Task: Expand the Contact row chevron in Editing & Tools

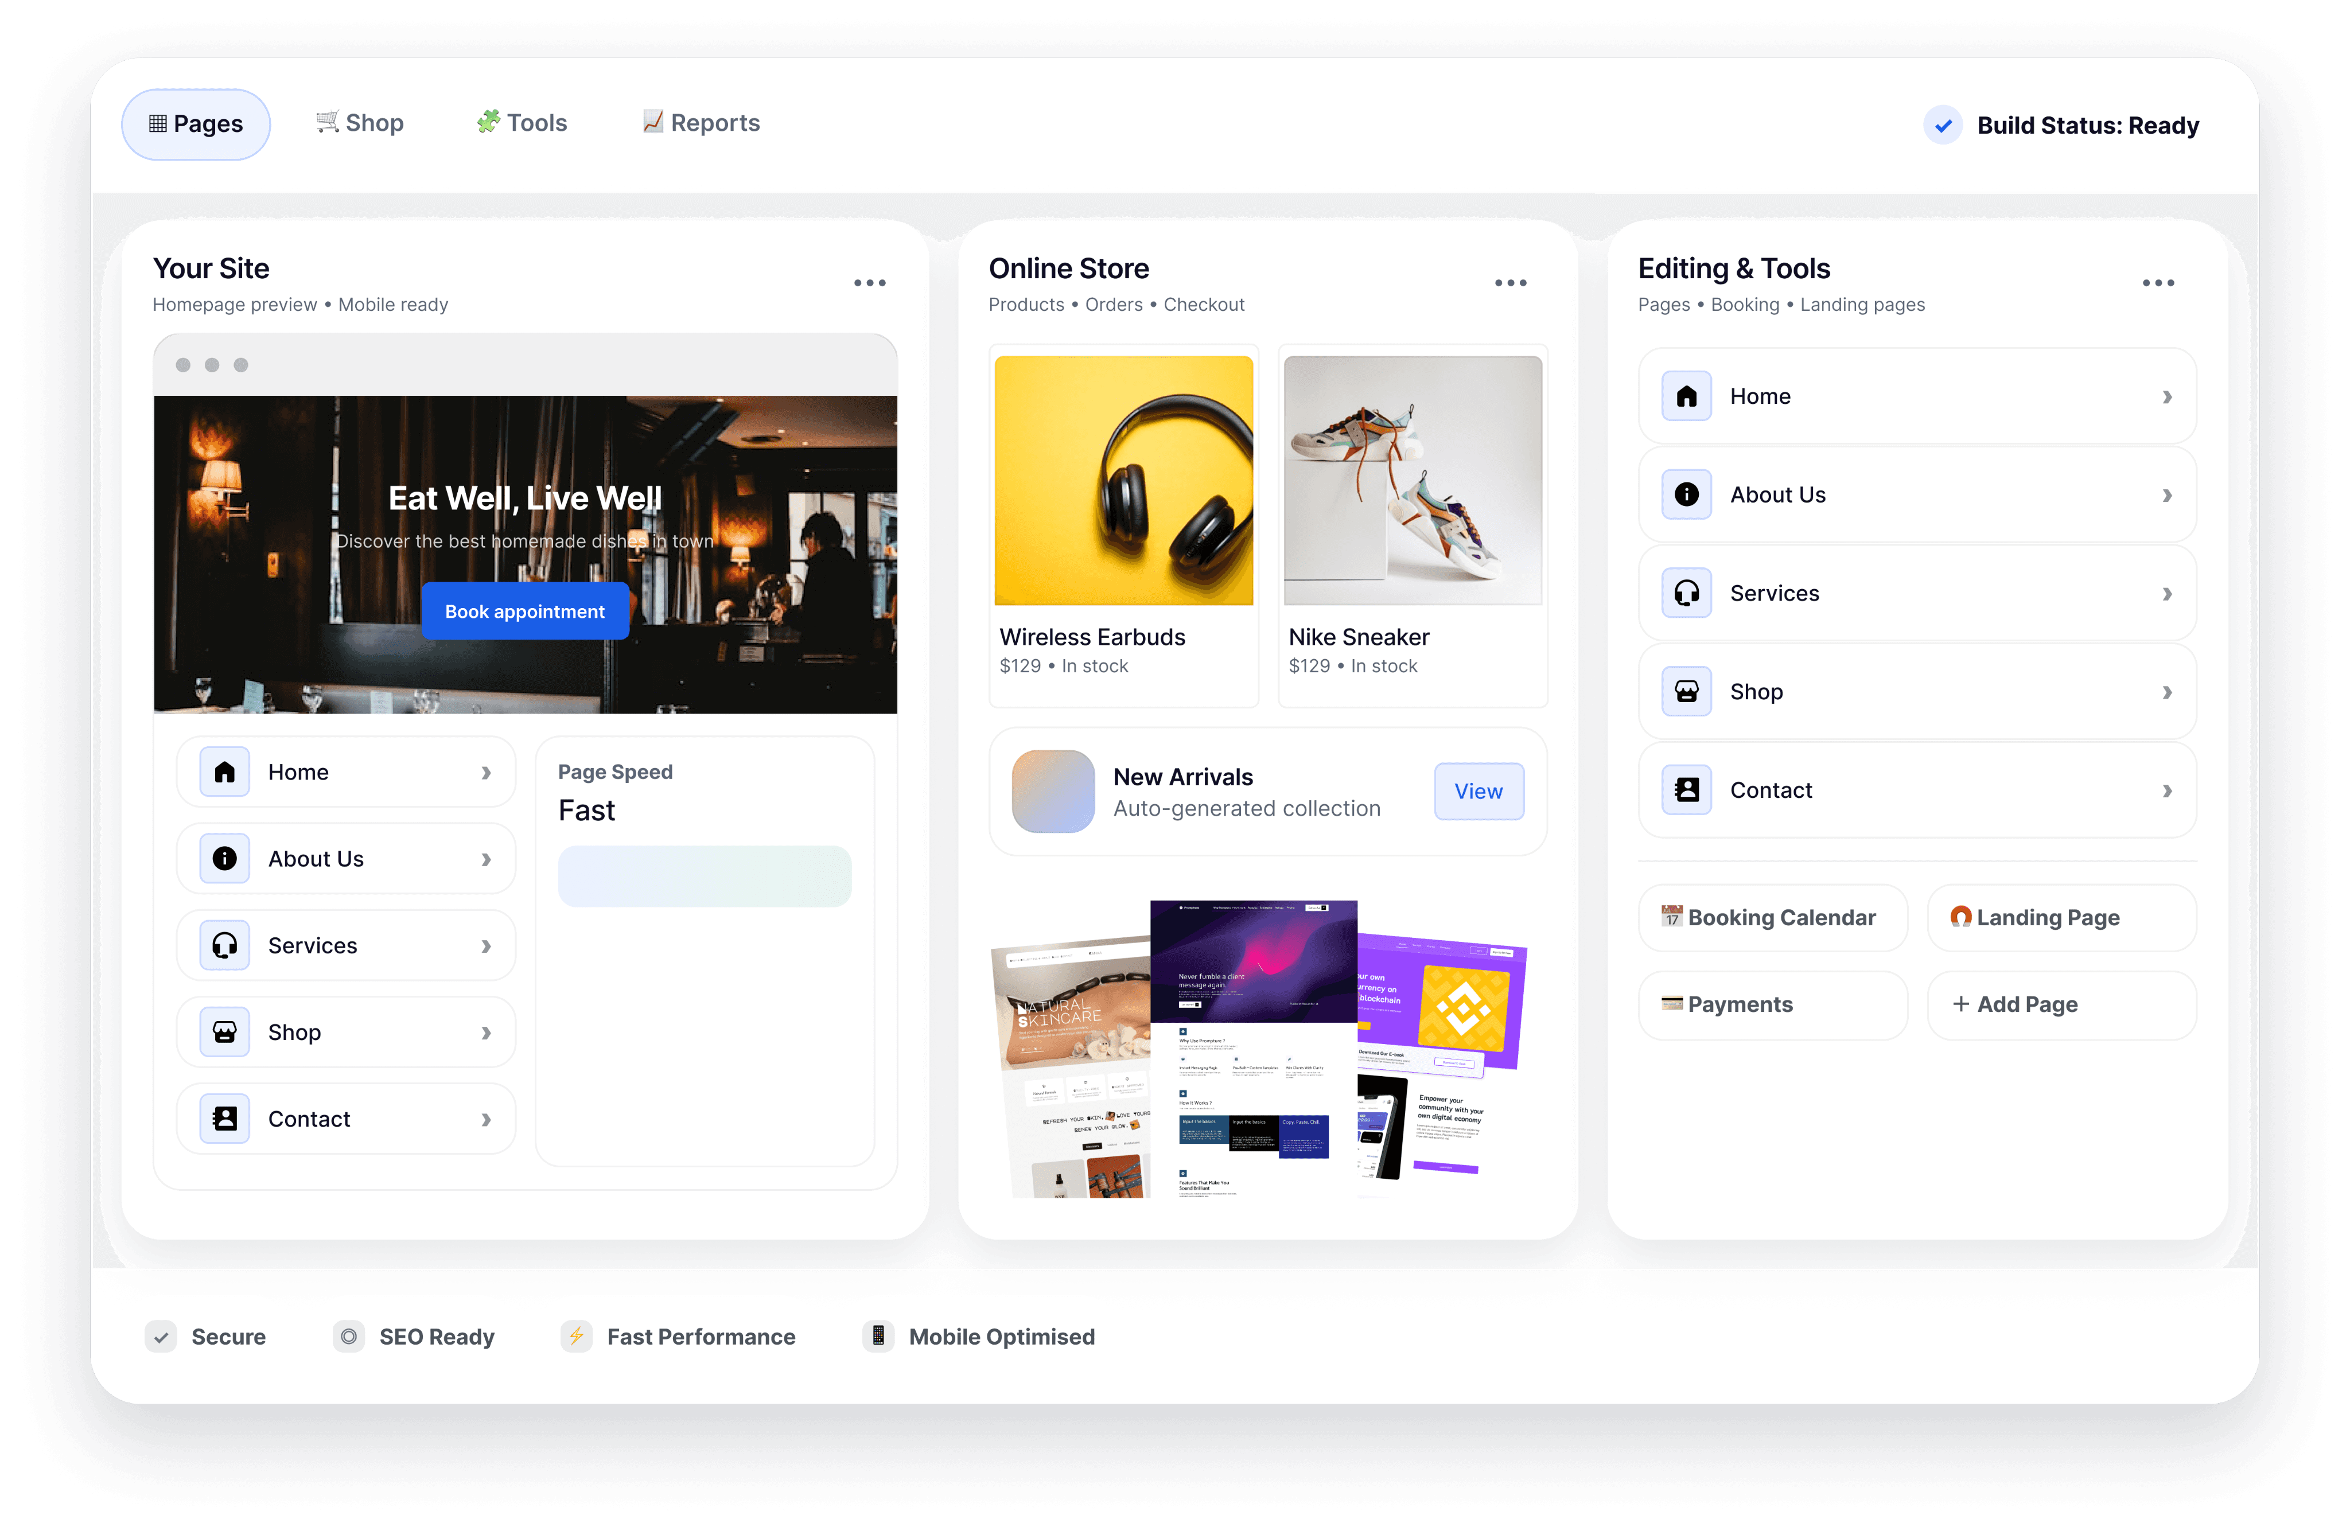Action: pos(2166,790)
